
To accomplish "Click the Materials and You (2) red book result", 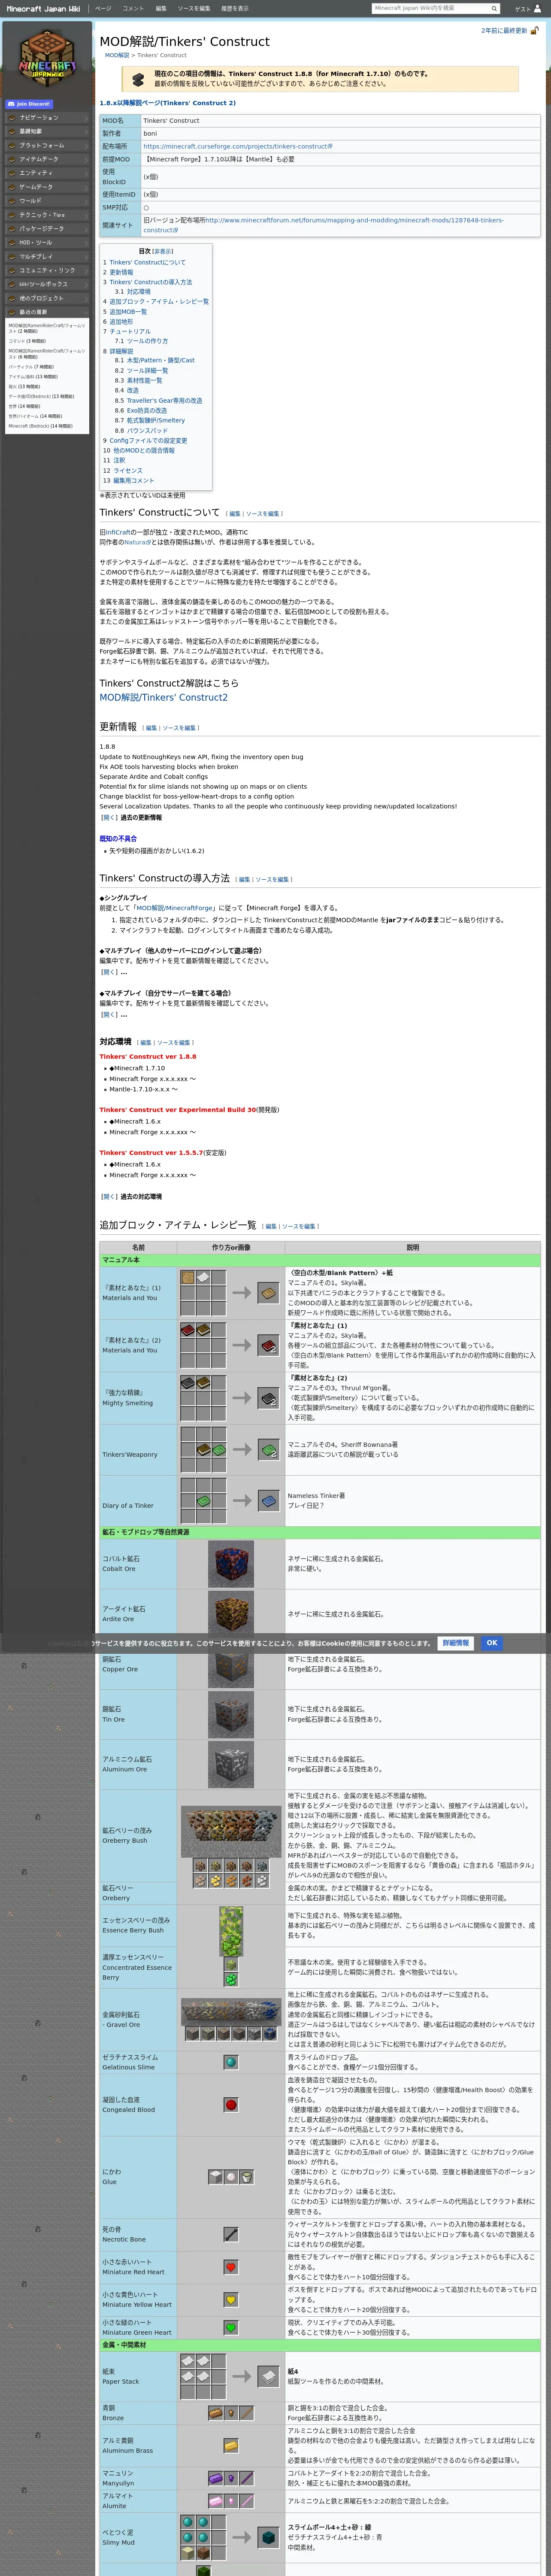I will click(x=268, y=1345).
